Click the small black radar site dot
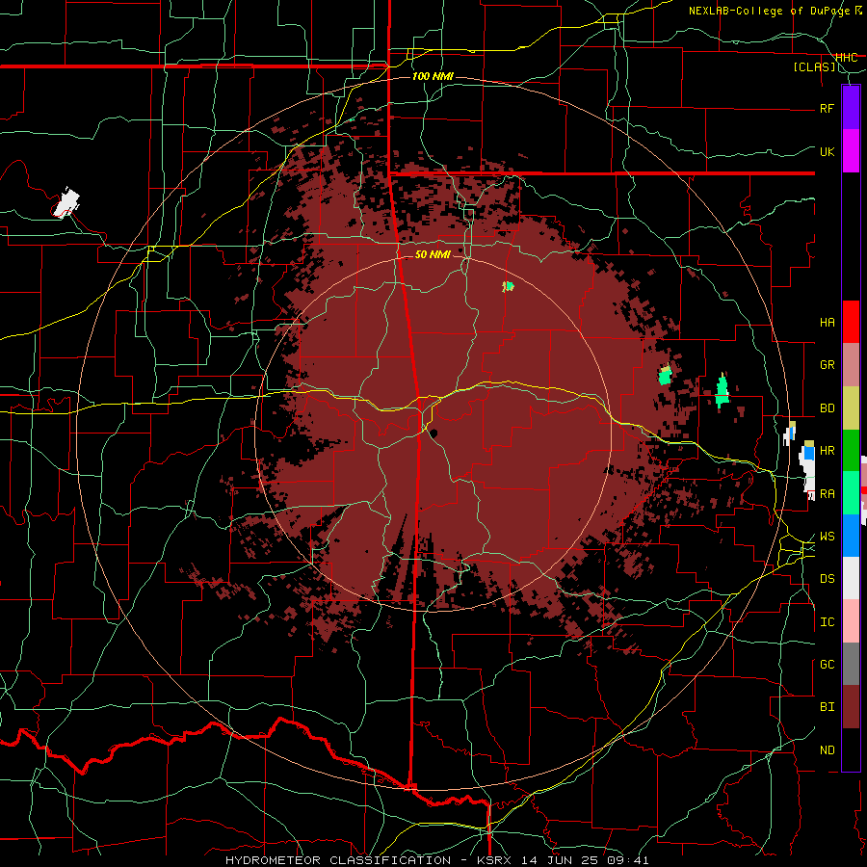The image size is (867, 867). click(x=433, y=433)
